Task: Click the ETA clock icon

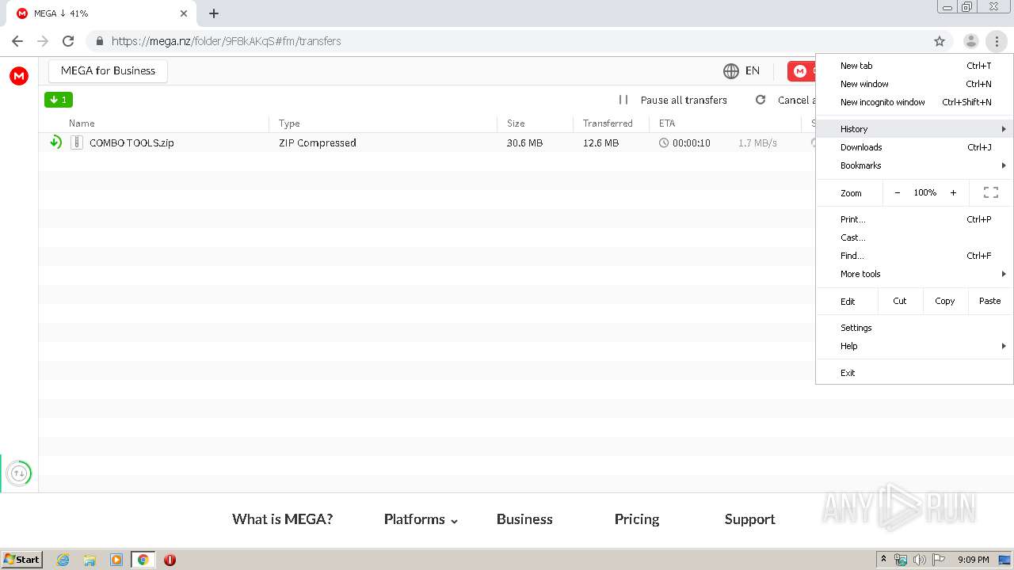Action: (x=664, y=143)
